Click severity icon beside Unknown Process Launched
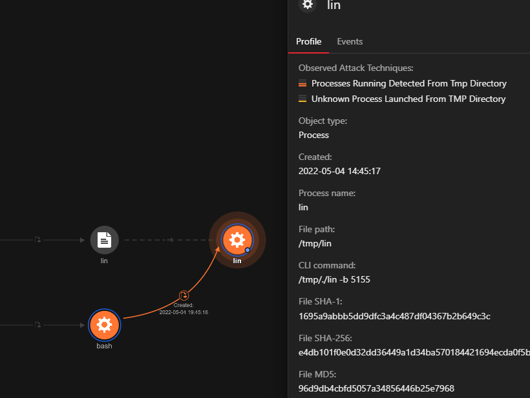 pos(302,99)
